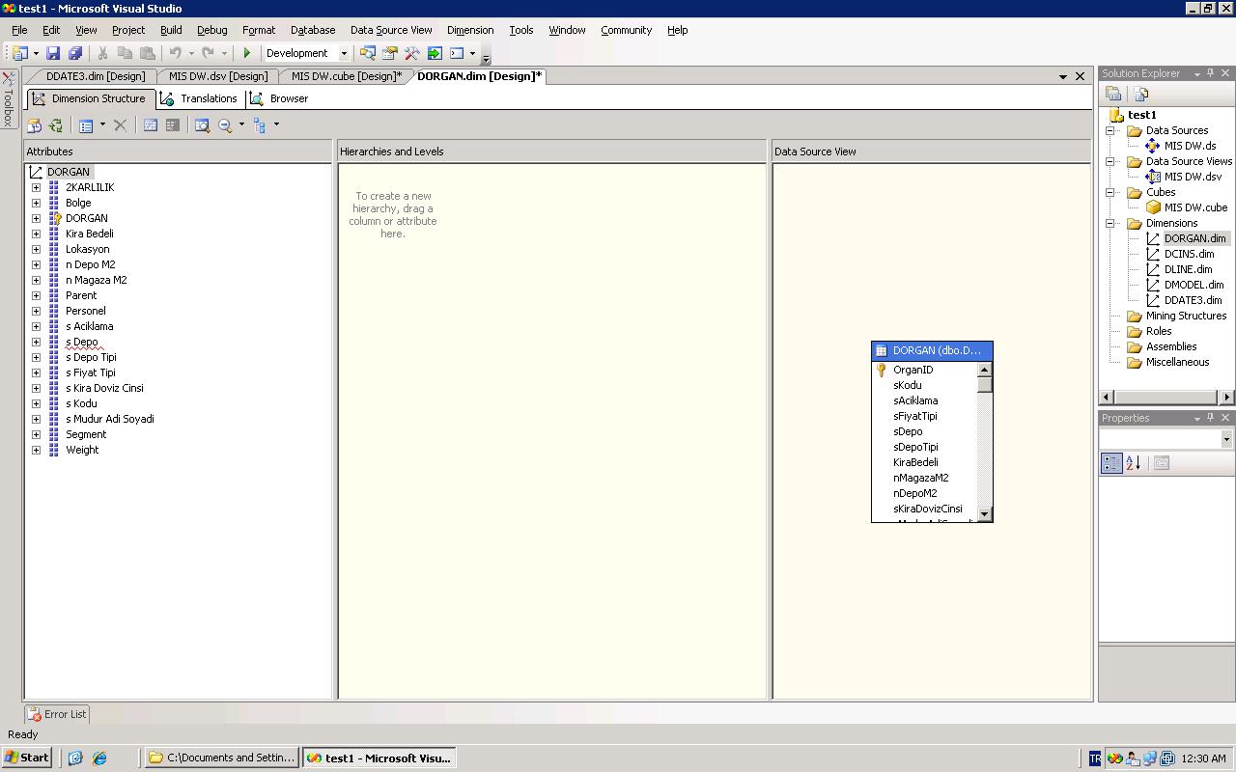The image size is (1236, 772).
Task: Click the Solution Explorer Show All Files icon
Action: point(1141,94)
